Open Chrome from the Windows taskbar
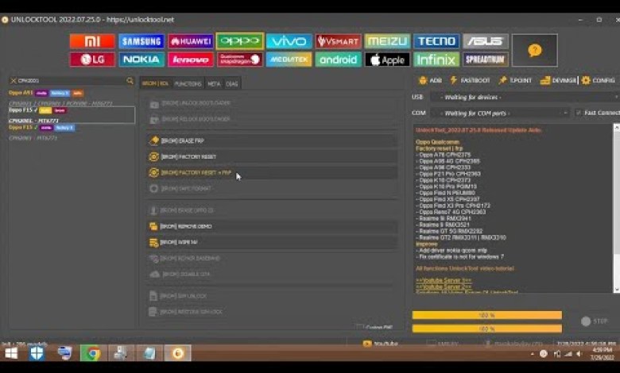 coord(93,353)
